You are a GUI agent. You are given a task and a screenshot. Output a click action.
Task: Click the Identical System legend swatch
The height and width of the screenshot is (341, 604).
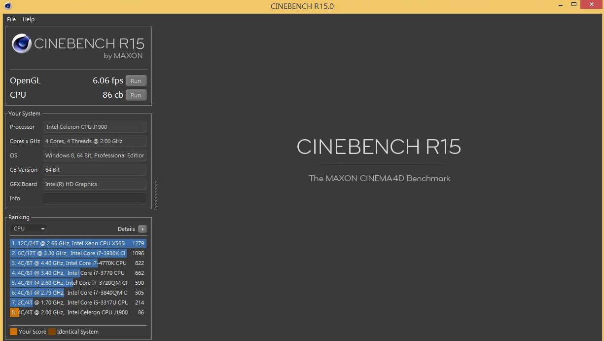pyautogui.click(x=52, y=332)
